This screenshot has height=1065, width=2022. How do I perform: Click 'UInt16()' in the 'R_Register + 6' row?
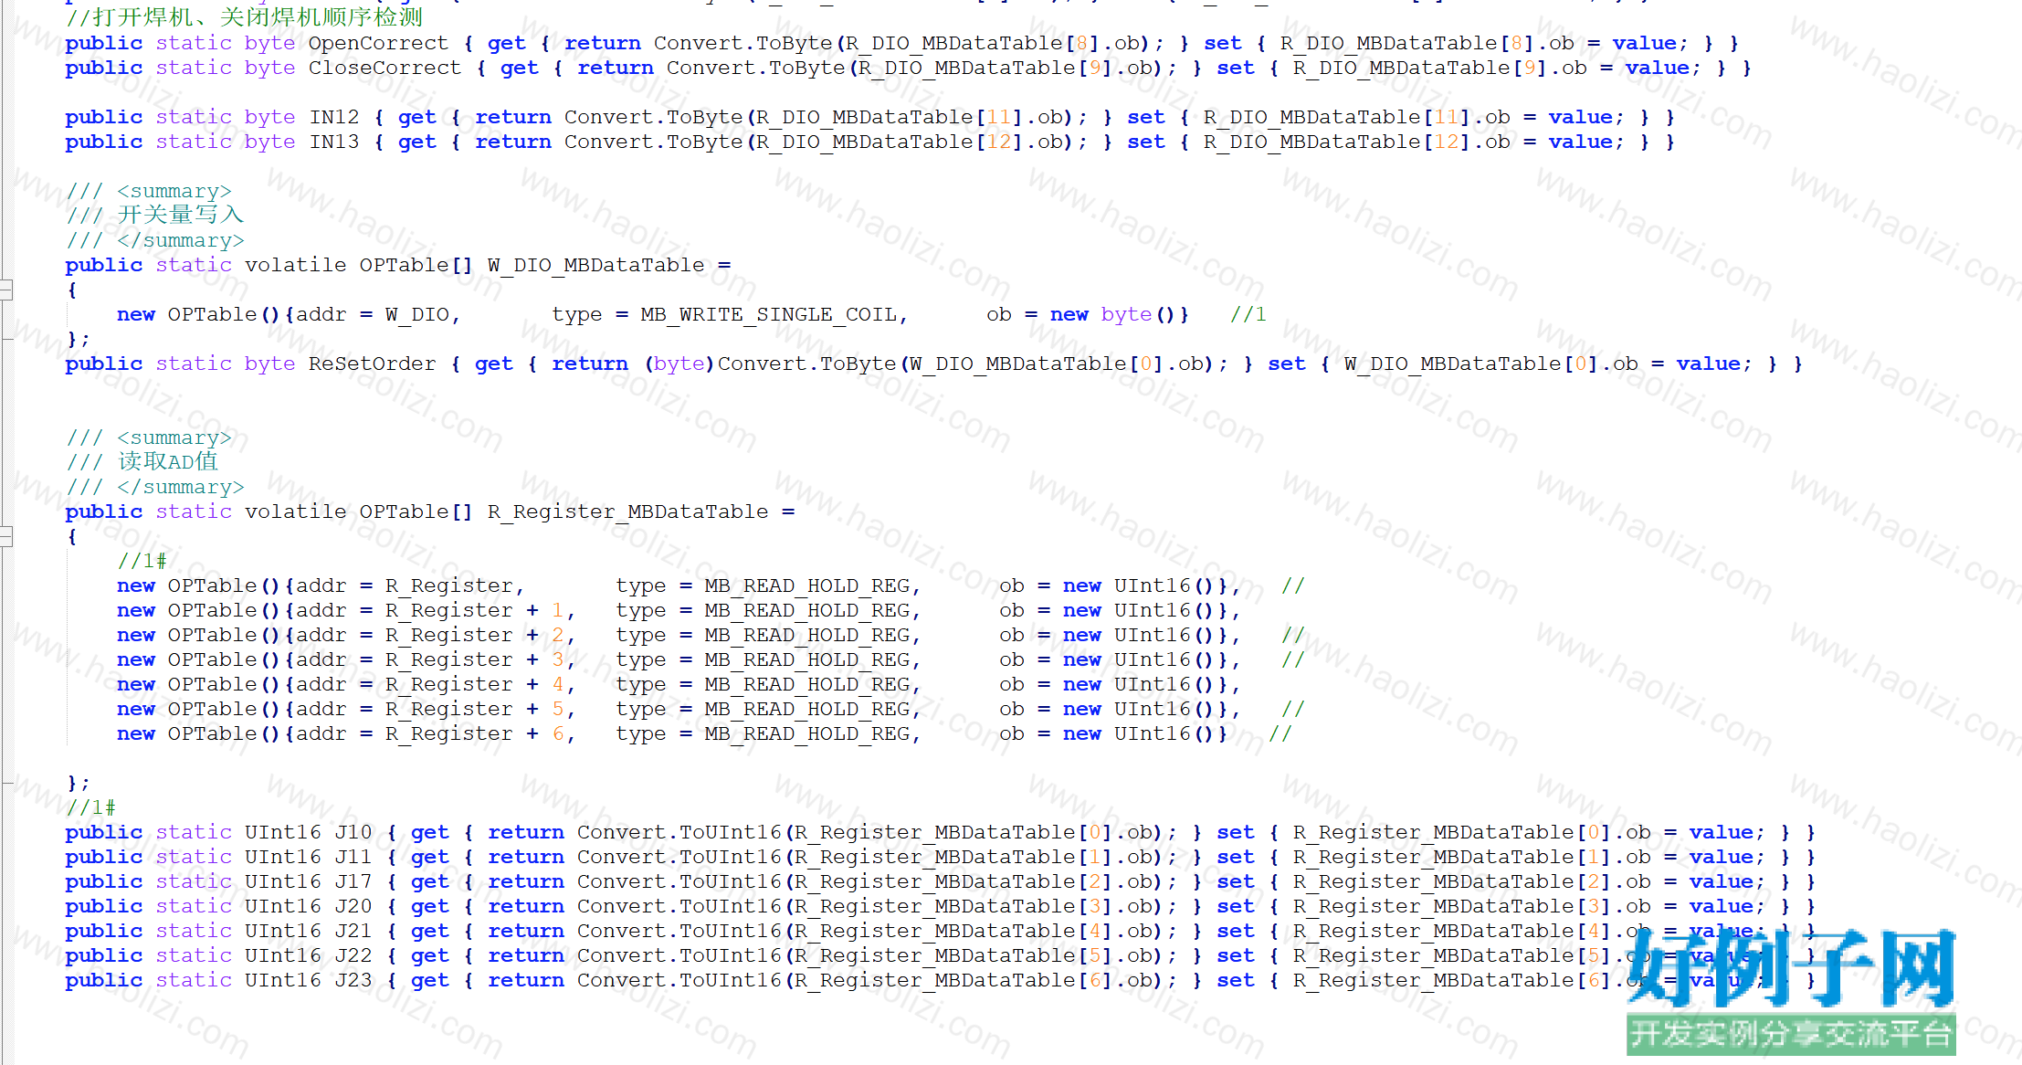1164,733
